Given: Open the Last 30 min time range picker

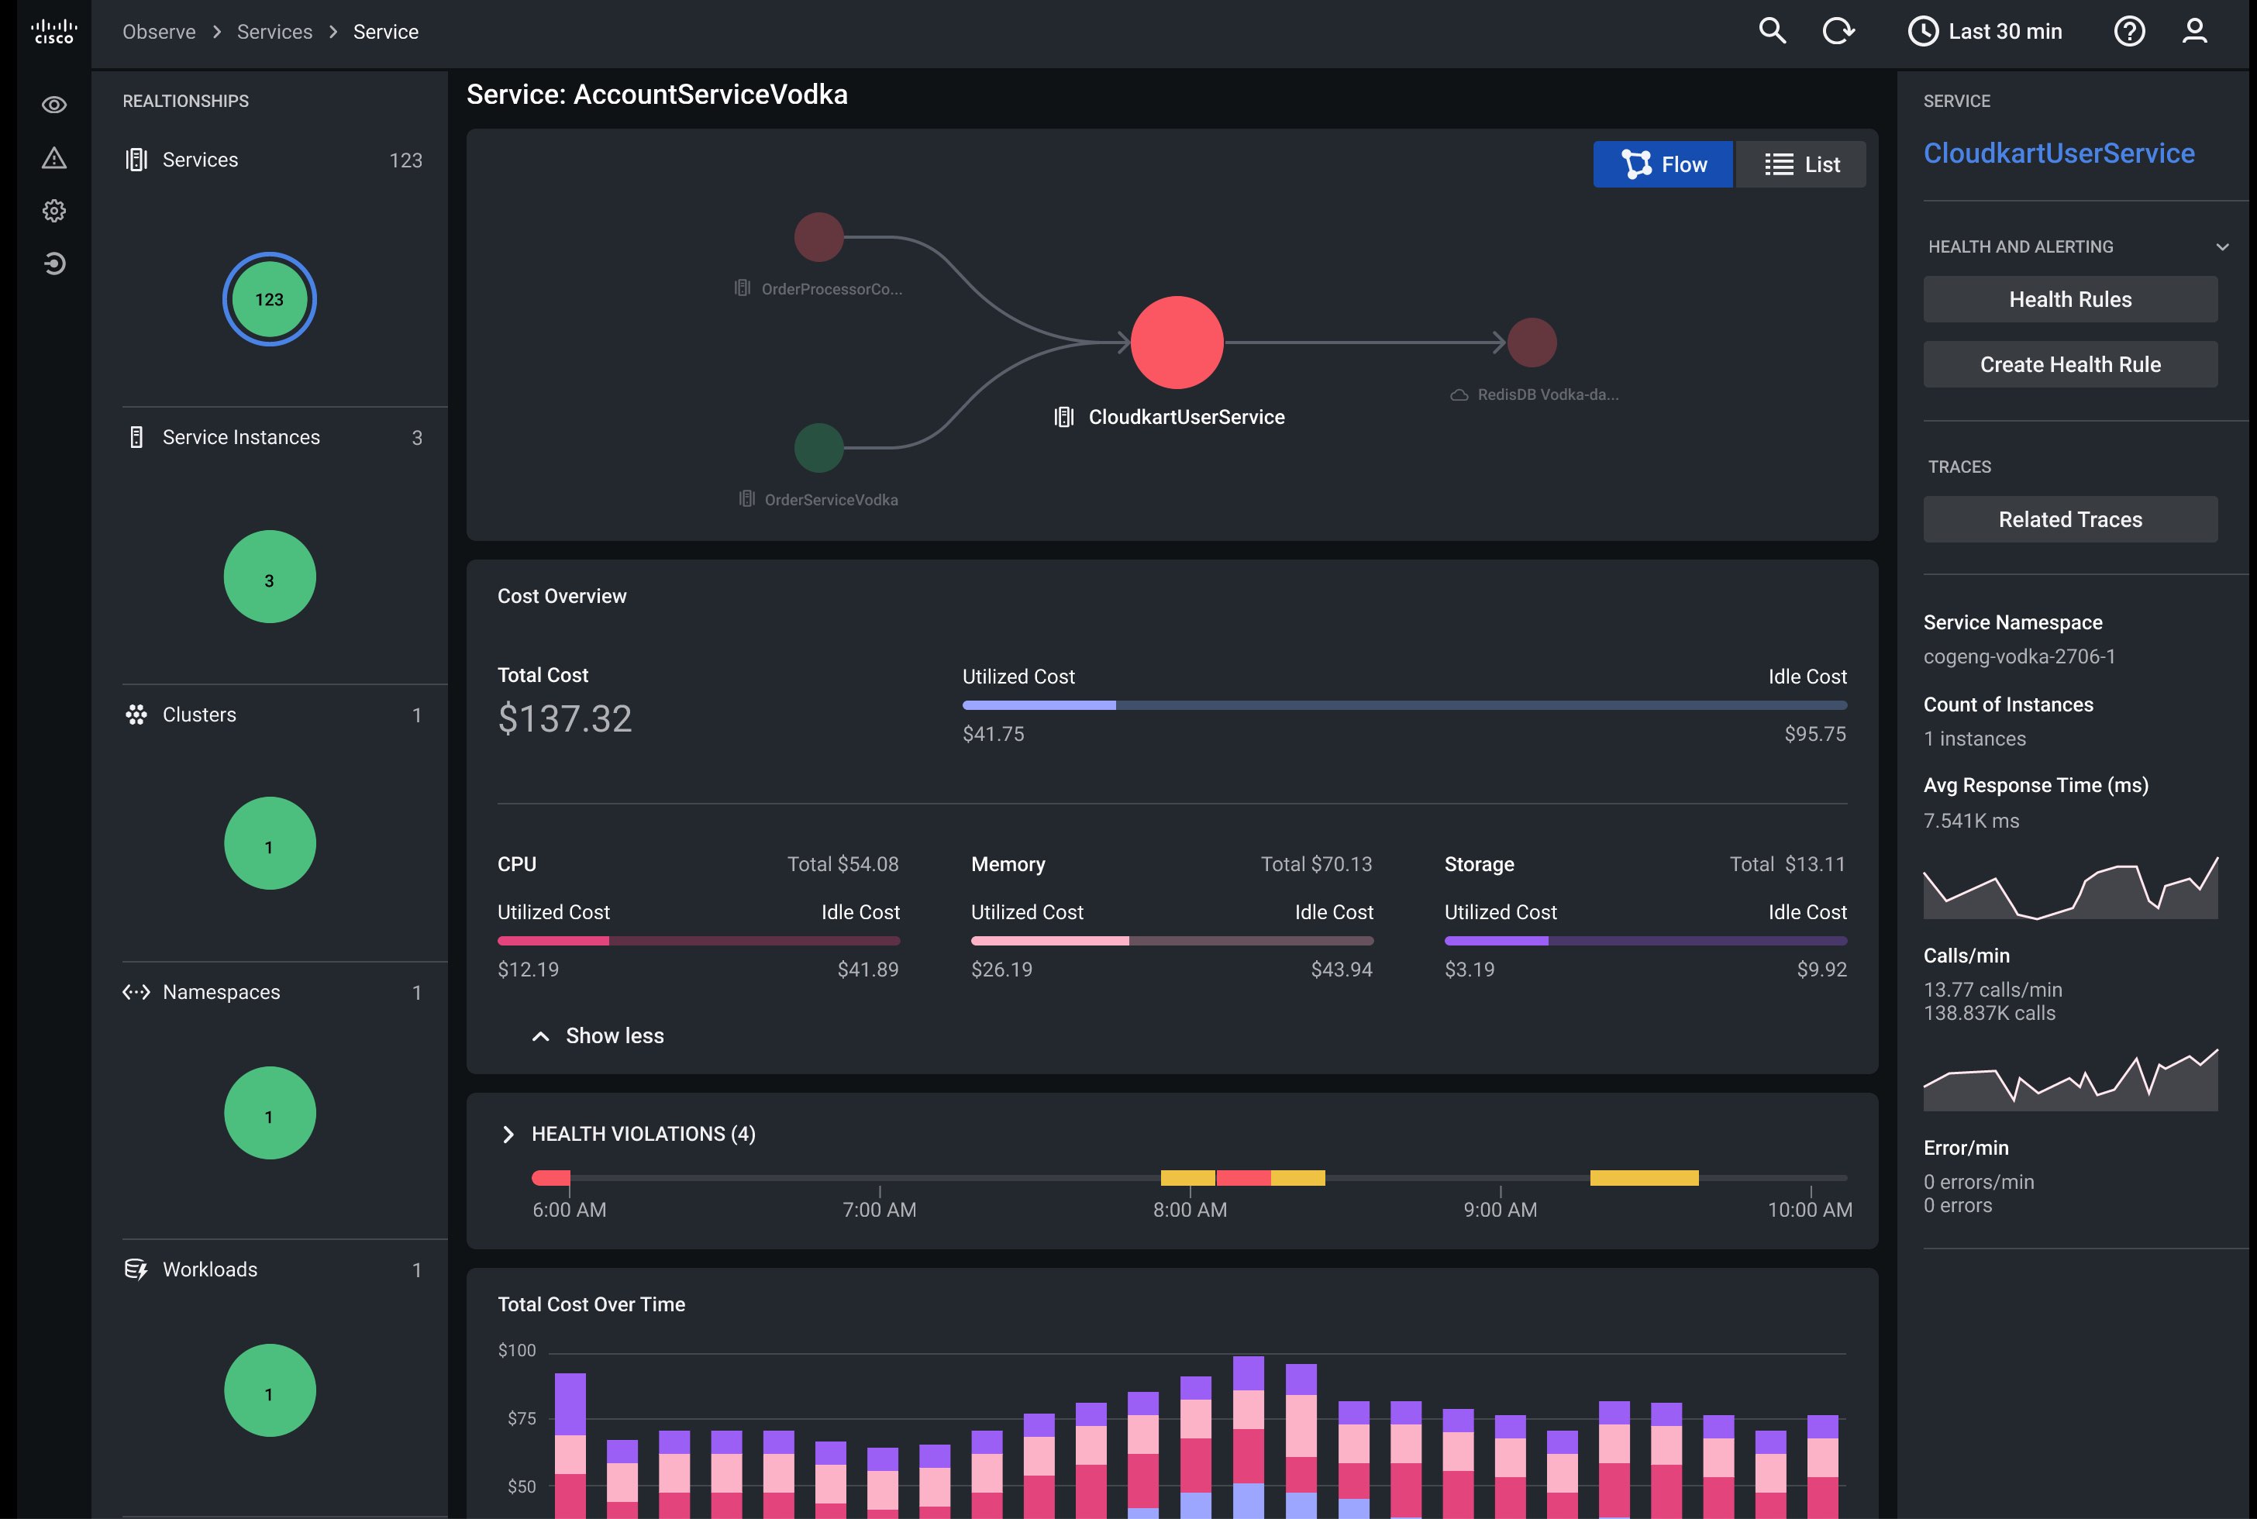Looking at the screenshot, I should coord(1985,31).
